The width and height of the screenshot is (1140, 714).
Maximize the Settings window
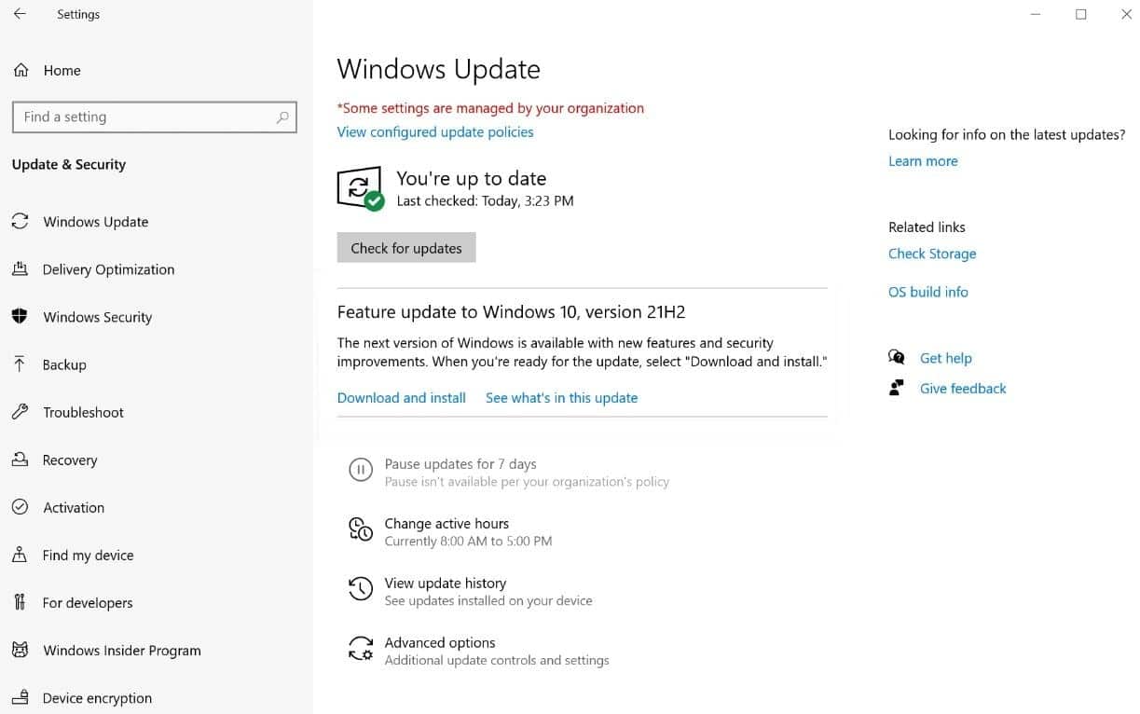pos(1081,14)
